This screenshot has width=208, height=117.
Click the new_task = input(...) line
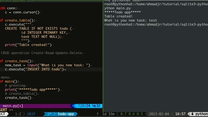[47, 65]
